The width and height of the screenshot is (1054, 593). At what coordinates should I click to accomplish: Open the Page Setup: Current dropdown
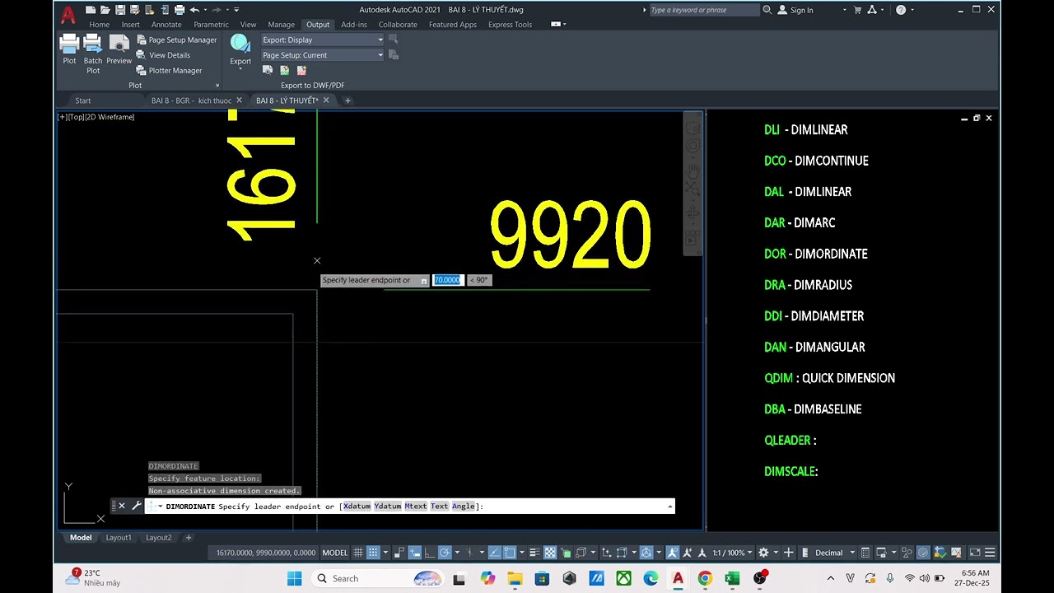[x=322, y=55]
